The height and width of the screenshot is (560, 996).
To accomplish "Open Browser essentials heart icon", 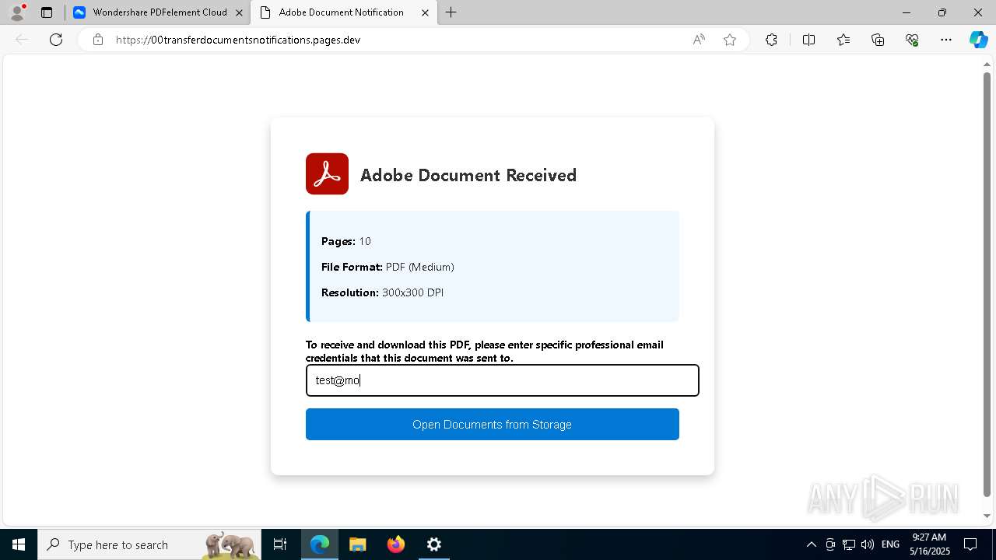I will coord(912,40).
